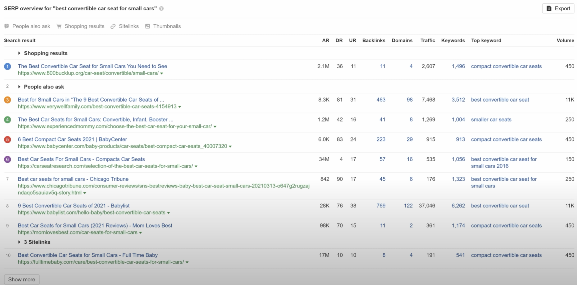
Task: Click the orange position 3 badge
Action: pos(7,100)
